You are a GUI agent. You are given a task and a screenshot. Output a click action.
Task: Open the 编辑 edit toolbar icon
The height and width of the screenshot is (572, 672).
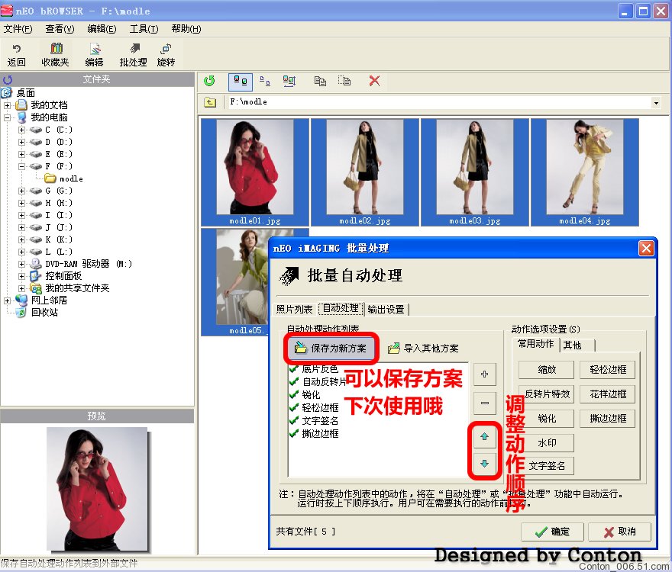click(x=94, y=55)
